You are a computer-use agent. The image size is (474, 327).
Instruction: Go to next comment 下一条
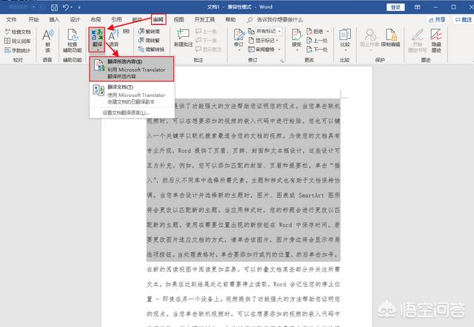pos(206,40)
